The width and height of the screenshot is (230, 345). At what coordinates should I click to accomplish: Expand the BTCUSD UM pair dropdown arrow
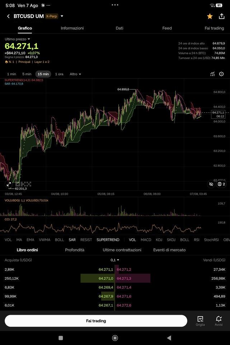(62, 16)
